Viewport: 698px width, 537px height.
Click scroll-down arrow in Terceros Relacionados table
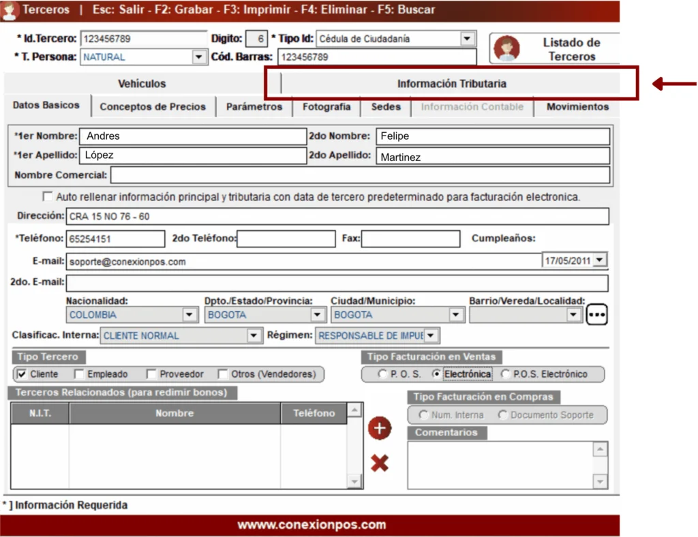click(354, 481)
